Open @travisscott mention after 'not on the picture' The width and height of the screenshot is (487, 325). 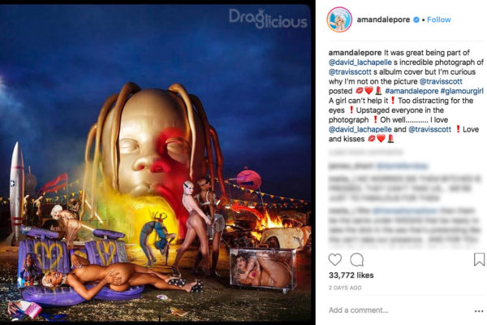pyautogui.click(x=441, y=81)
